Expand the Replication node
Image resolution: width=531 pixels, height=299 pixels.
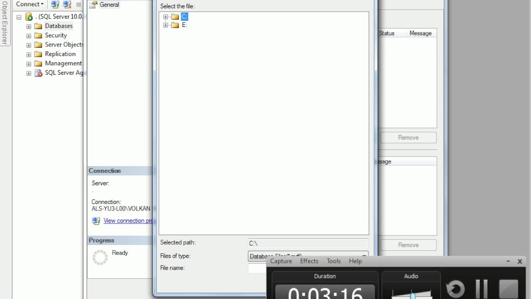pos(29,54)
